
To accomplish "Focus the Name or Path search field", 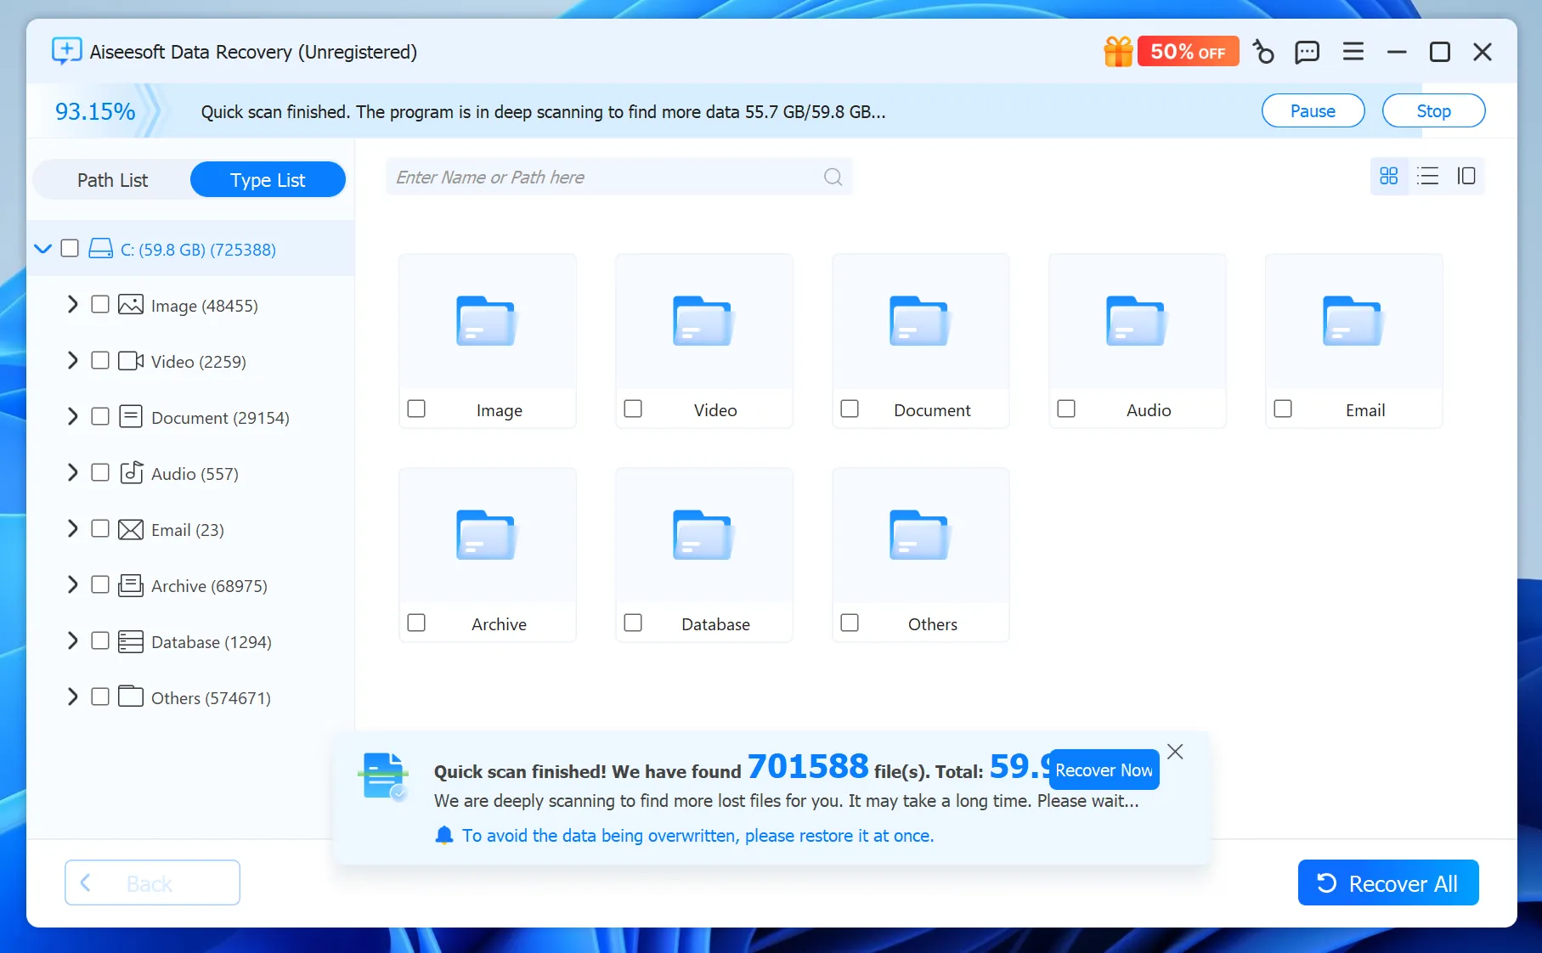I will 618,177.
